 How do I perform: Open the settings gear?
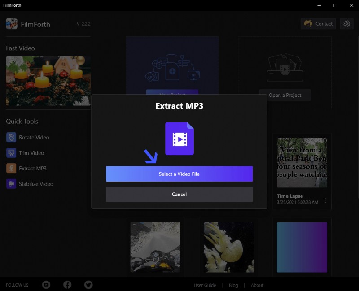point(346,23)
